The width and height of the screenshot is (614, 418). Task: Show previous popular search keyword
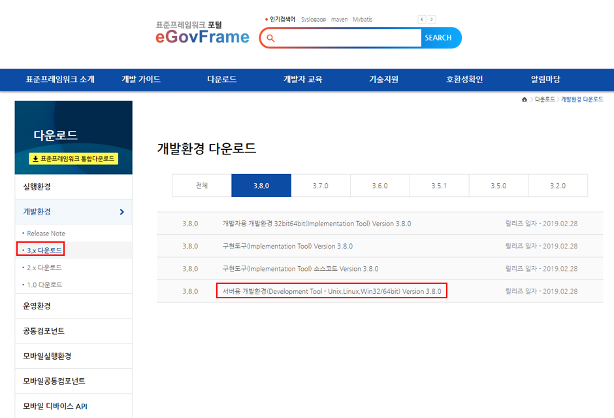422,20
